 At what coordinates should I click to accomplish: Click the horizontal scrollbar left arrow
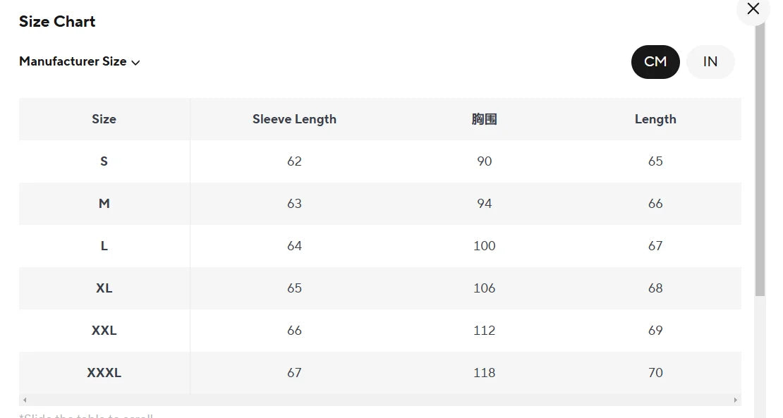(25, 400)
